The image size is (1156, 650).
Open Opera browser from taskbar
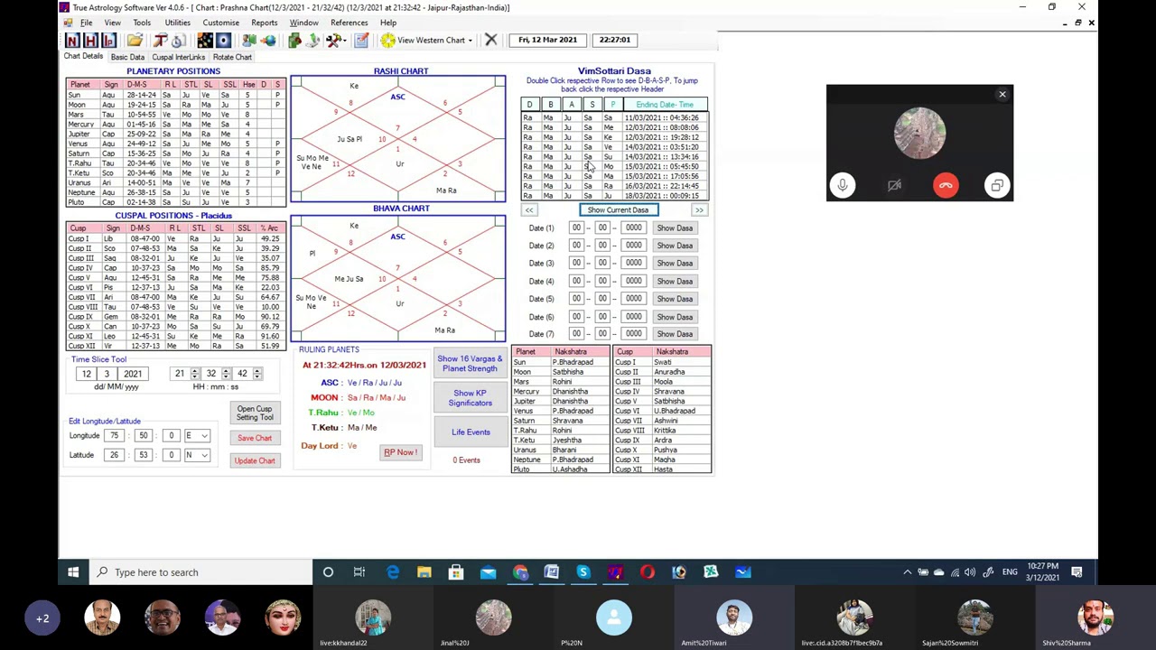click(648, 571)
